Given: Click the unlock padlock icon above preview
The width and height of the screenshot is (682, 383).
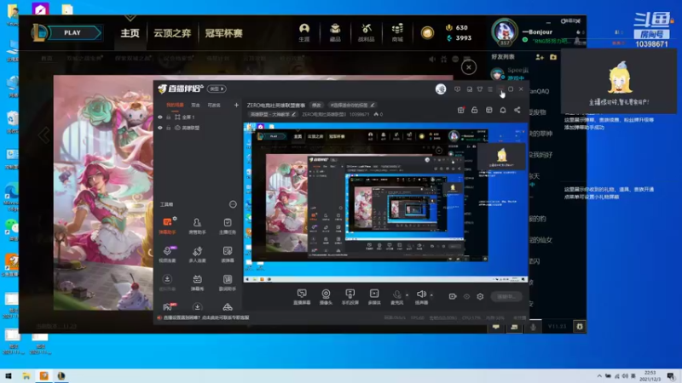Looking at the screenshot, I should coord(475,111).
